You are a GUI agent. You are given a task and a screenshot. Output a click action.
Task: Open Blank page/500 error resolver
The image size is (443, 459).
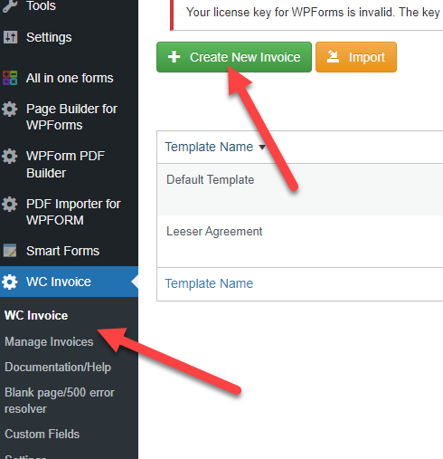[60, 400]
